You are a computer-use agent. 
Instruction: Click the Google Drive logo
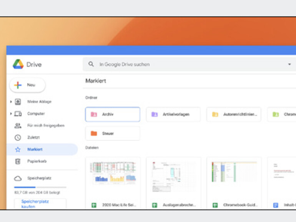pos(18,64)
